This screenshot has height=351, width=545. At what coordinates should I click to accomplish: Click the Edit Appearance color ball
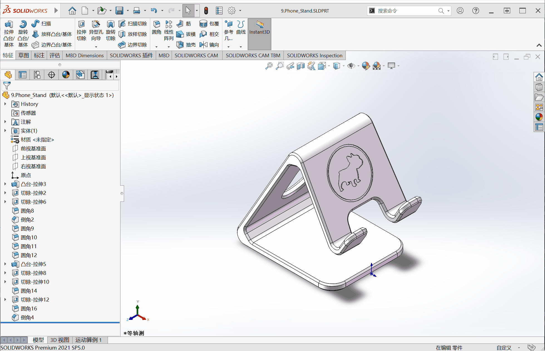(366, 66)
